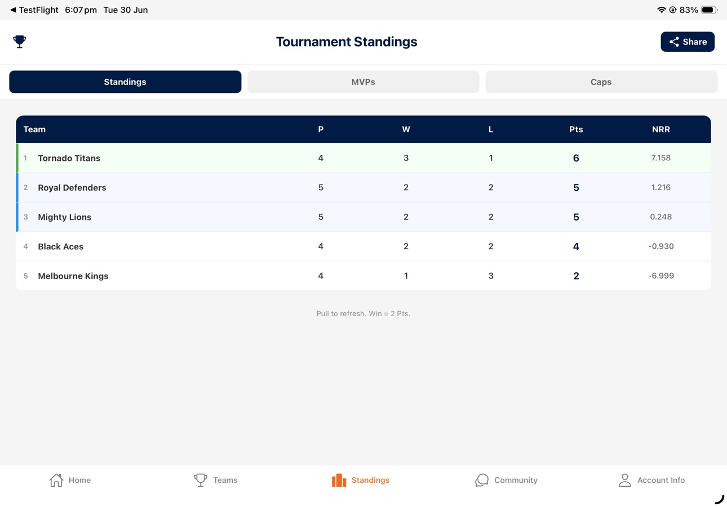Image resolution: width=727 pixels, height=507 pixels.
Task: Select the Melbourne Kings team name
Action: click(73, 276)
